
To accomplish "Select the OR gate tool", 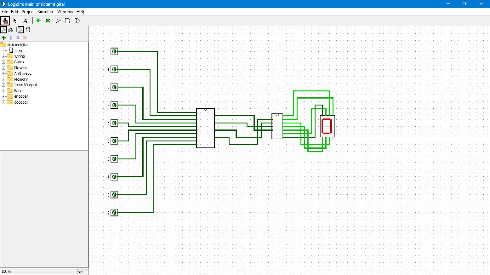I will pyautogui.click(x=78, y=21).
